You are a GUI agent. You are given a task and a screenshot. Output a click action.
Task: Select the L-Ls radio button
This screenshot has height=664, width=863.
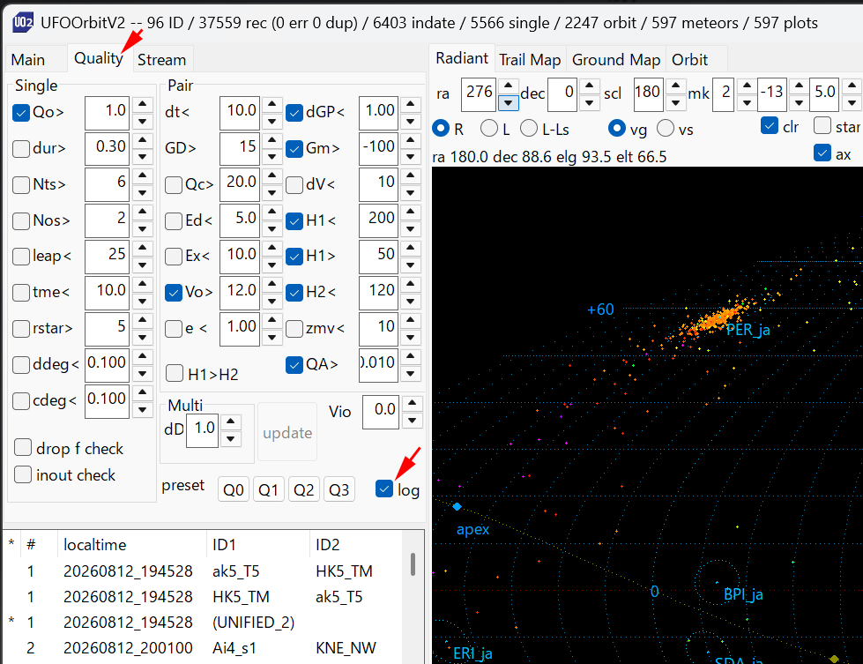coord(529,128)
